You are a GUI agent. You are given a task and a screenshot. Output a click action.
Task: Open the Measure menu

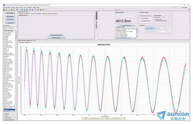18,8
